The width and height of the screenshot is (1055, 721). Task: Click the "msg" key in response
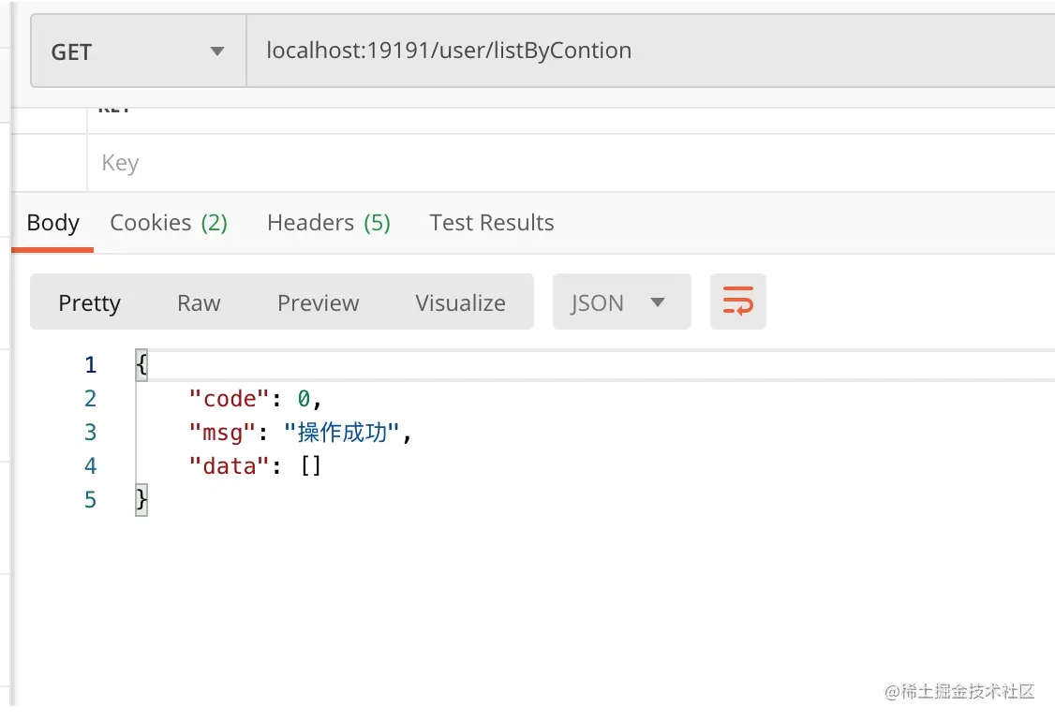[222, 433]
